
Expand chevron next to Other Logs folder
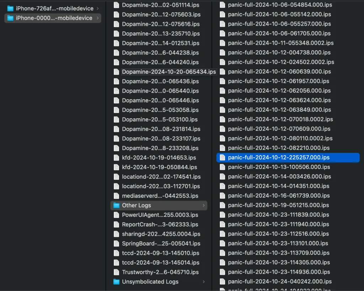pos(203,205)
